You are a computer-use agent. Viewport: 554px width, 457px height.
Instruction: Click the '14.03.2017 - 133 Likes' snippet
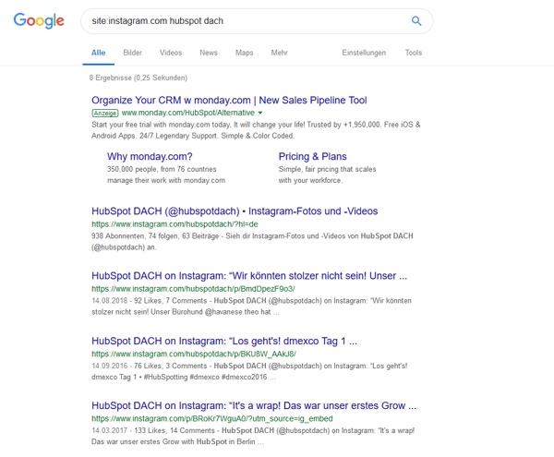pos(253,436)
